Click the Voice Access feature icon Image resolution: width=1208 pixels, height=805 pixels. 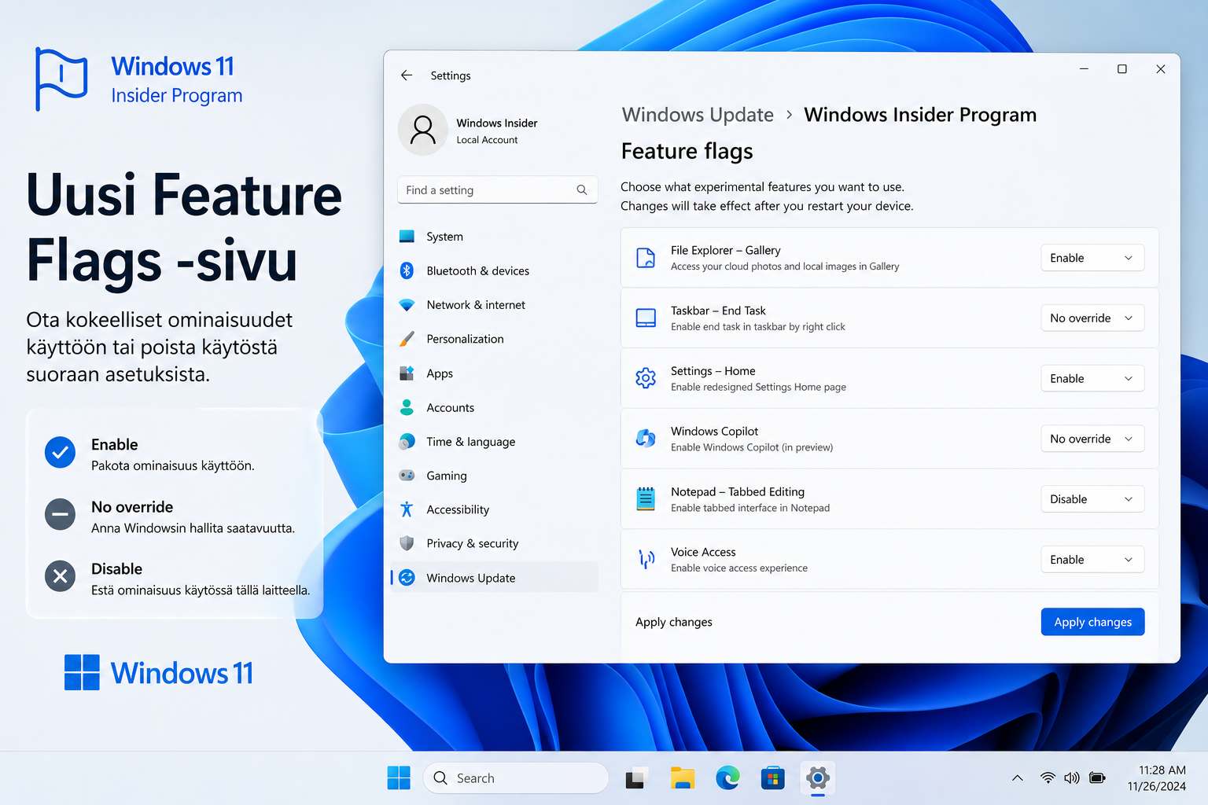646,559
